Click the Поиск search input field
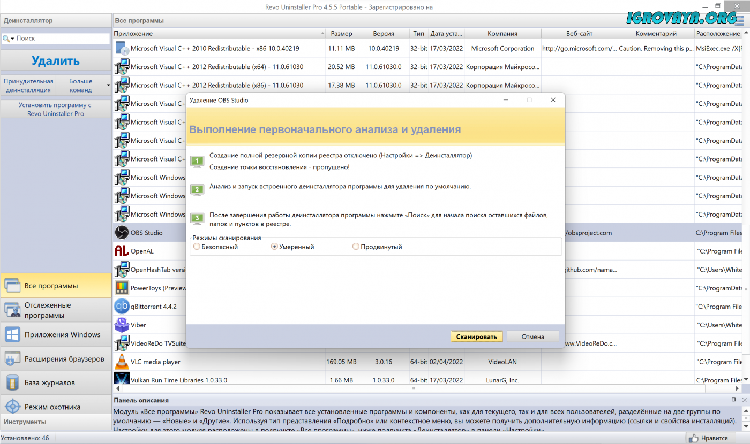The height and width of the screenshot is (444, 750). pyautogui.click(x=62, y=39)
